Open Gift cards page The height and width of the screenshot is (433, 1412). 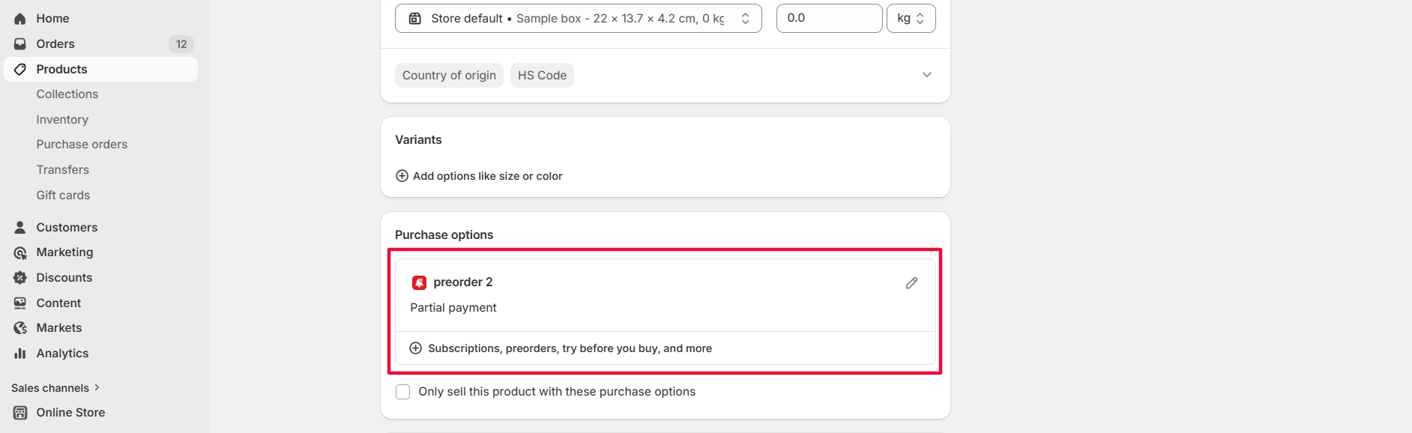pyautogui.click(x=63, y=196)
